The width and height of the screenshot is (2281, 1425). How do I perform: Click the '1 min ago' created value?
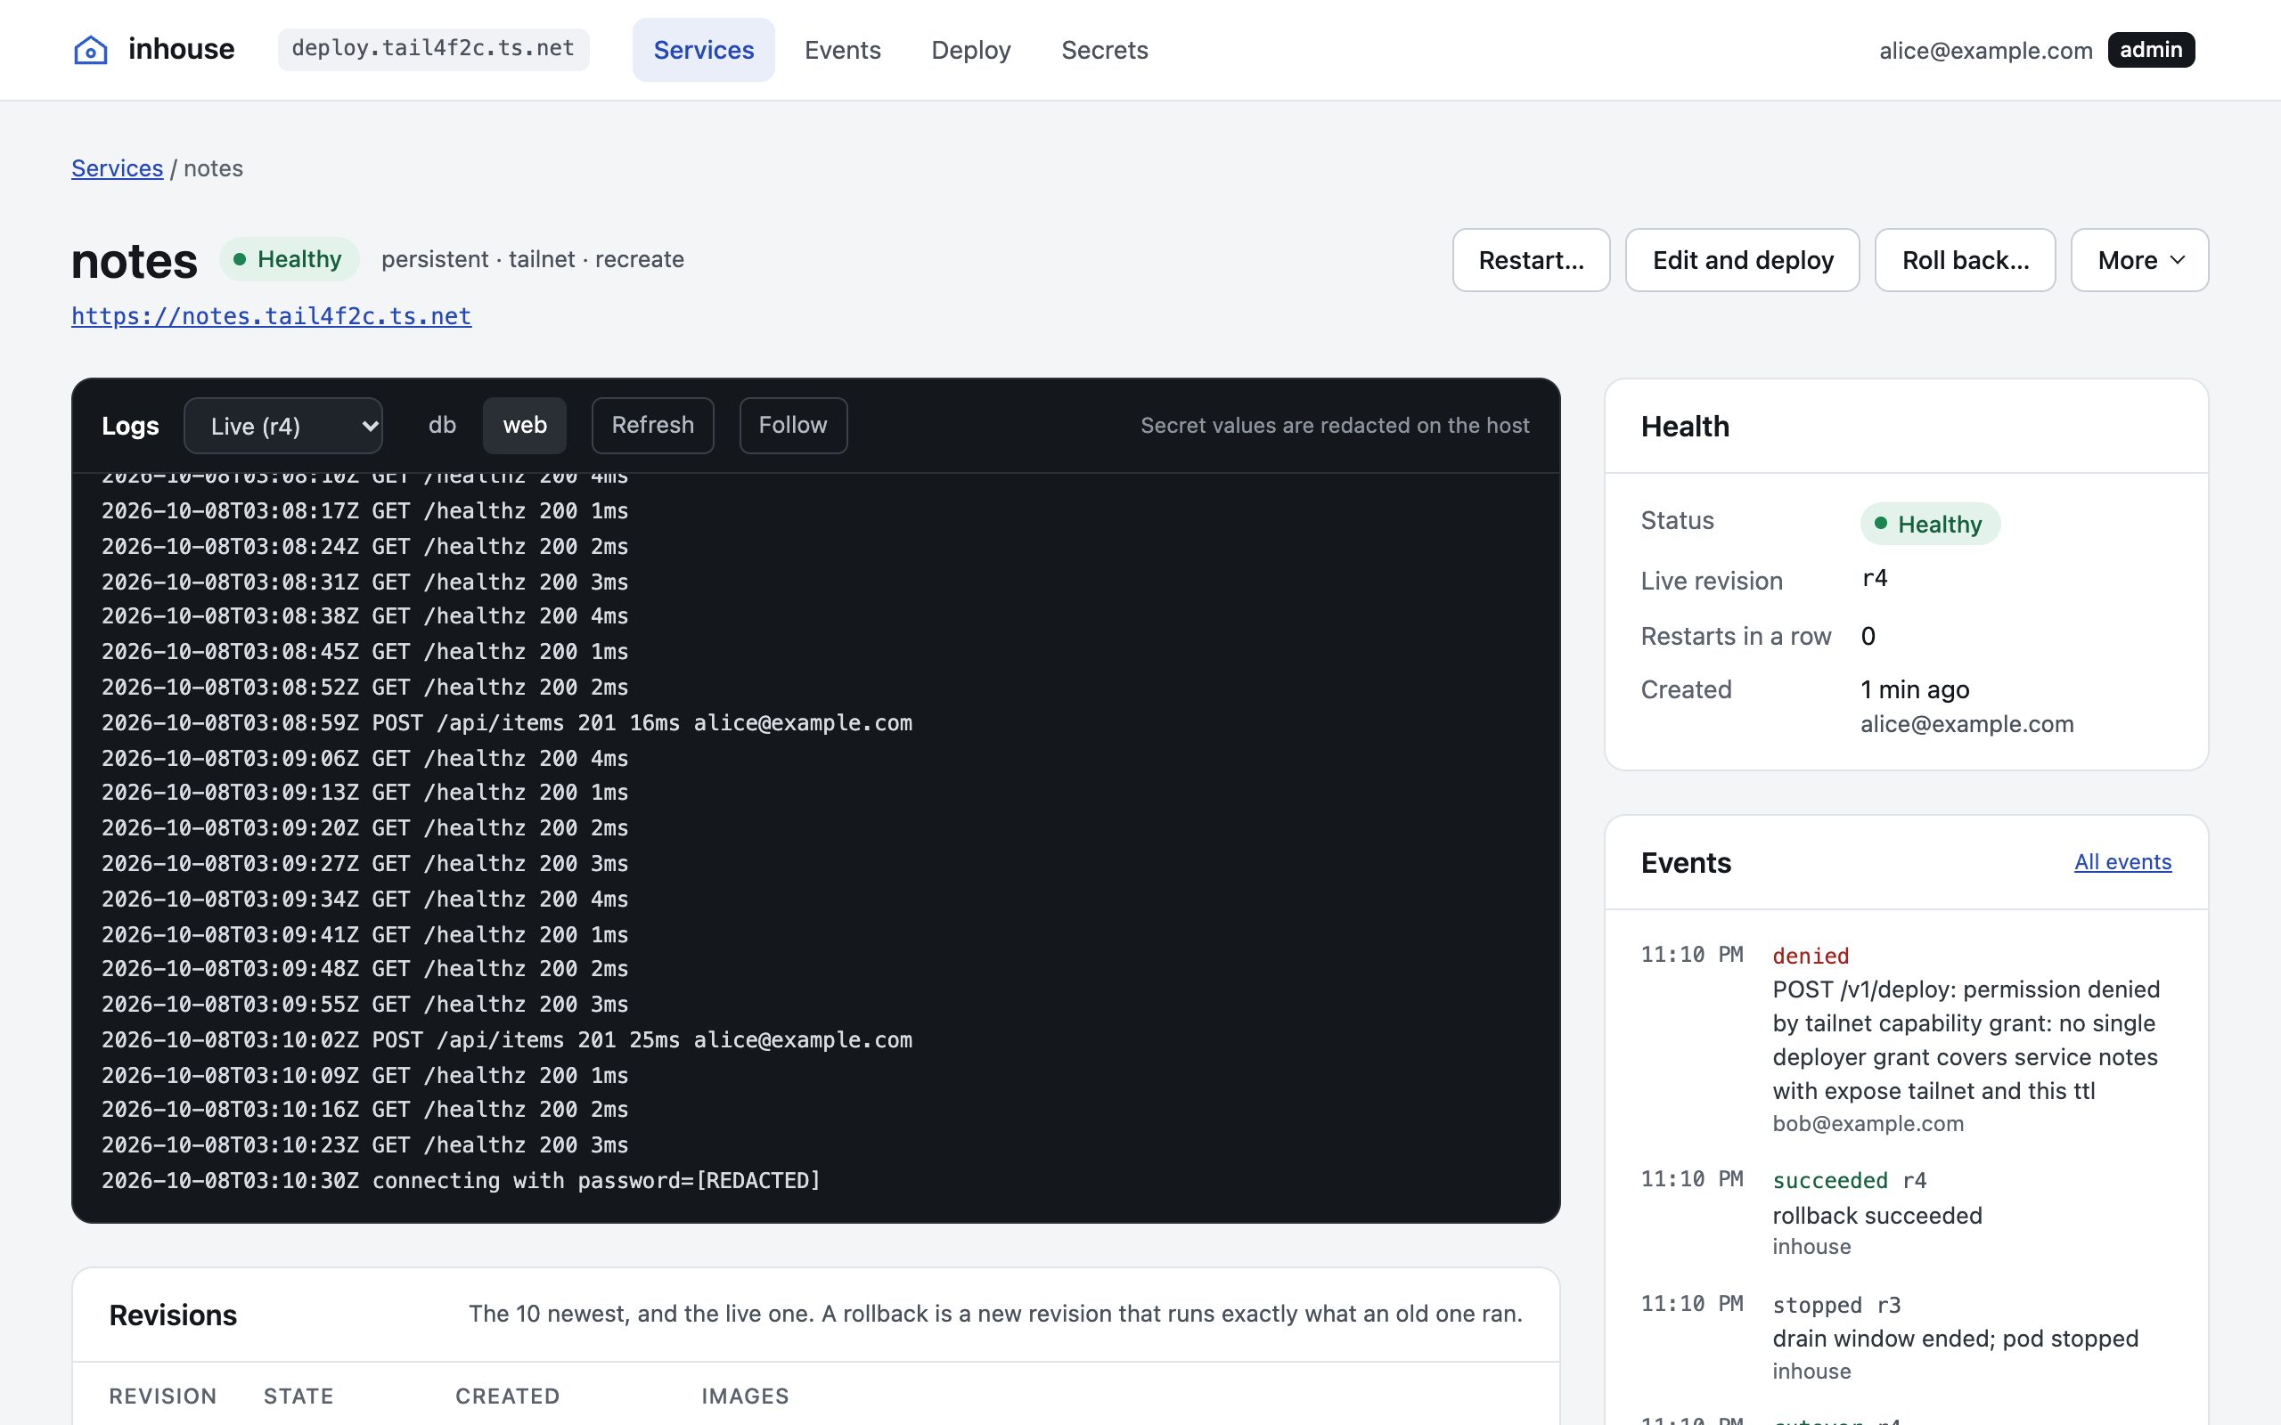pos(1914,690)
